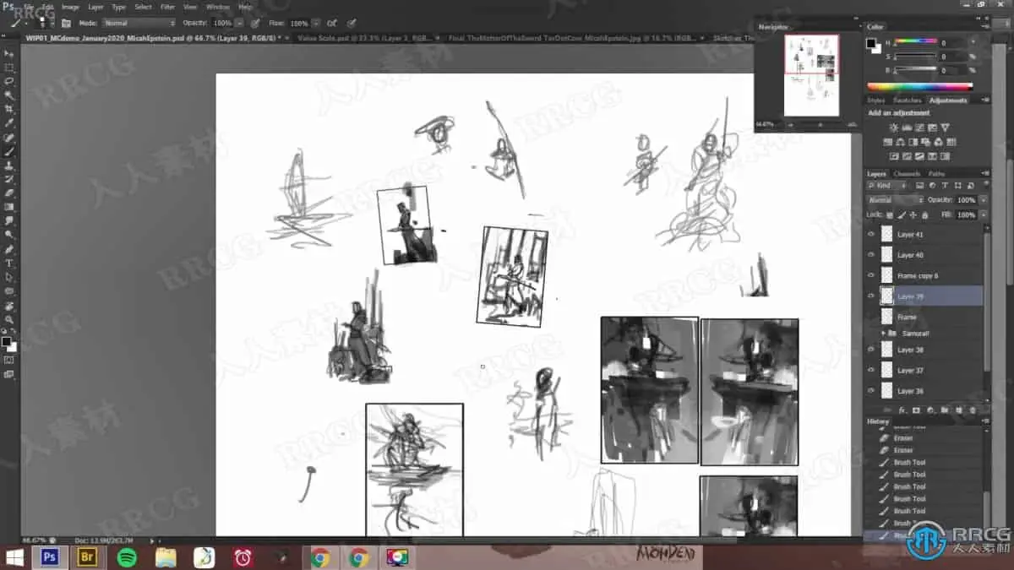
Task: Toggle visibility of Layer 38
Action: tap(872, 349)
